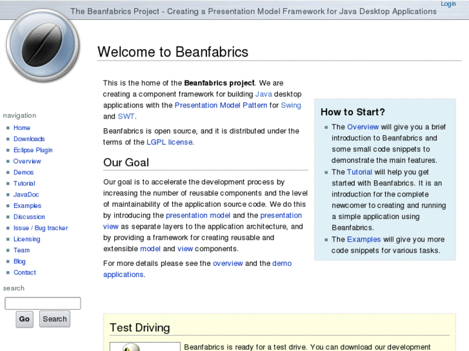The height and width of the screenshot is (351, 469).
Task: Open the lowercase overview link in paragraph
Action: pyautogui.click(x=228, y=263)
